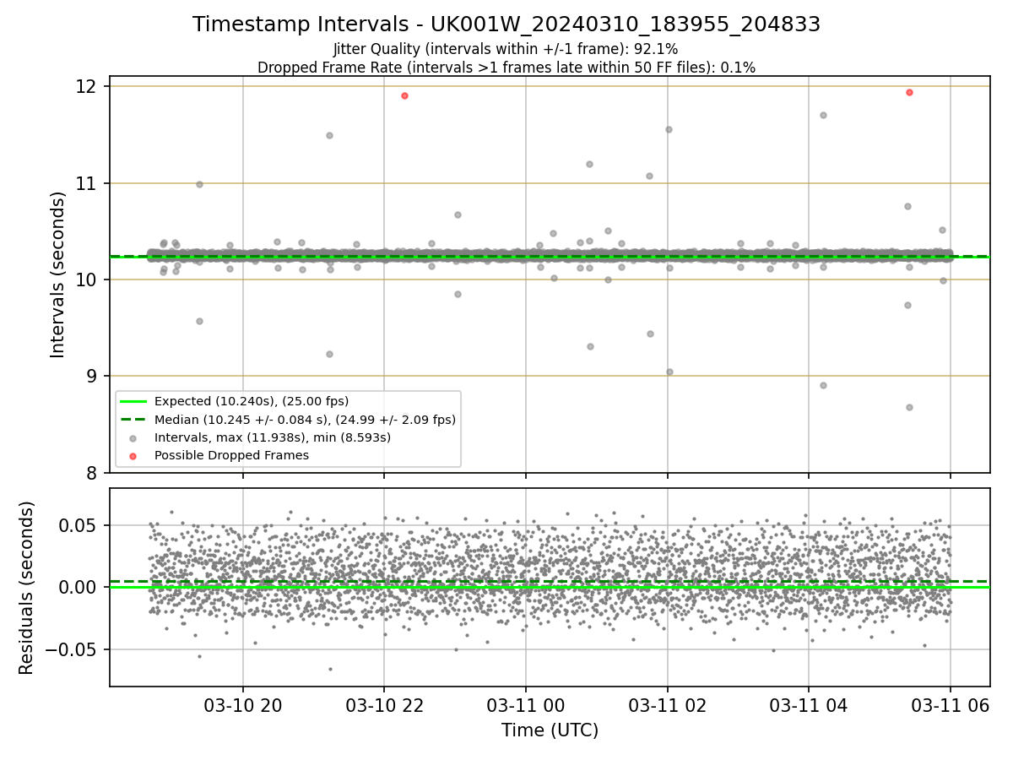Click the "Expected (10.240s), (25.00 fps)" legend entry
The width and height of the screenshot is (1013, 760).
252,401
